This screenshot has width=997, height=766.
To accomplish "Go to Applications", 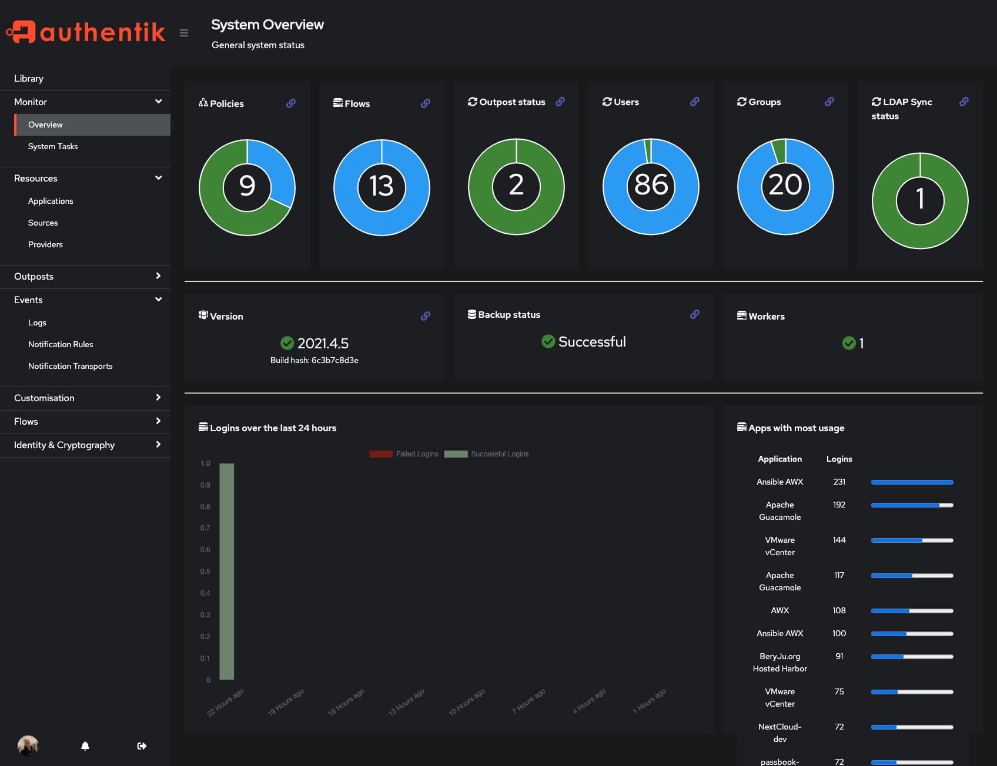I will pos(92,201).
